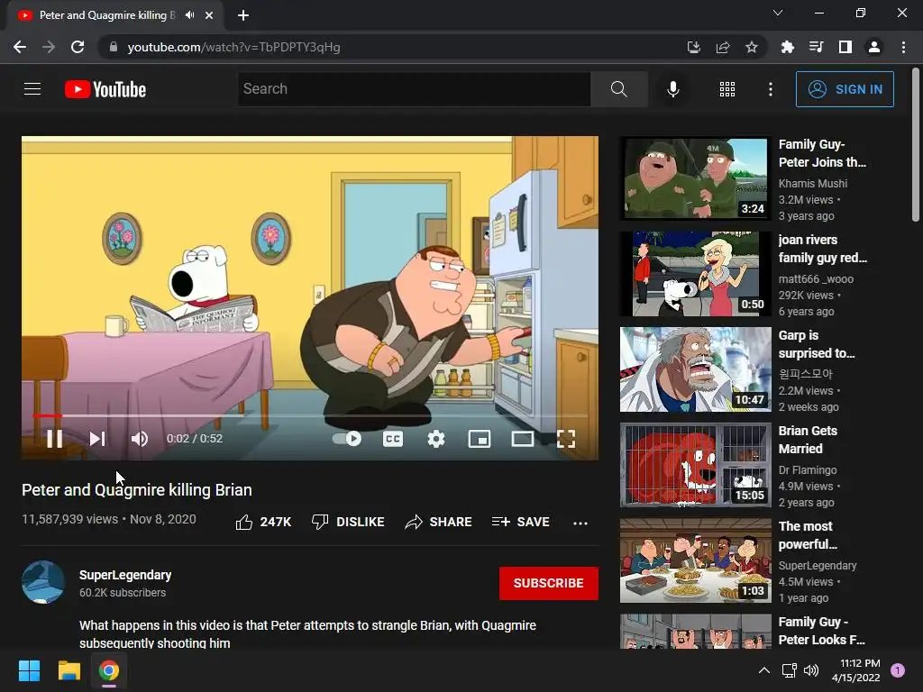Go to the YouTube home logo

click(x=105, y=89)
